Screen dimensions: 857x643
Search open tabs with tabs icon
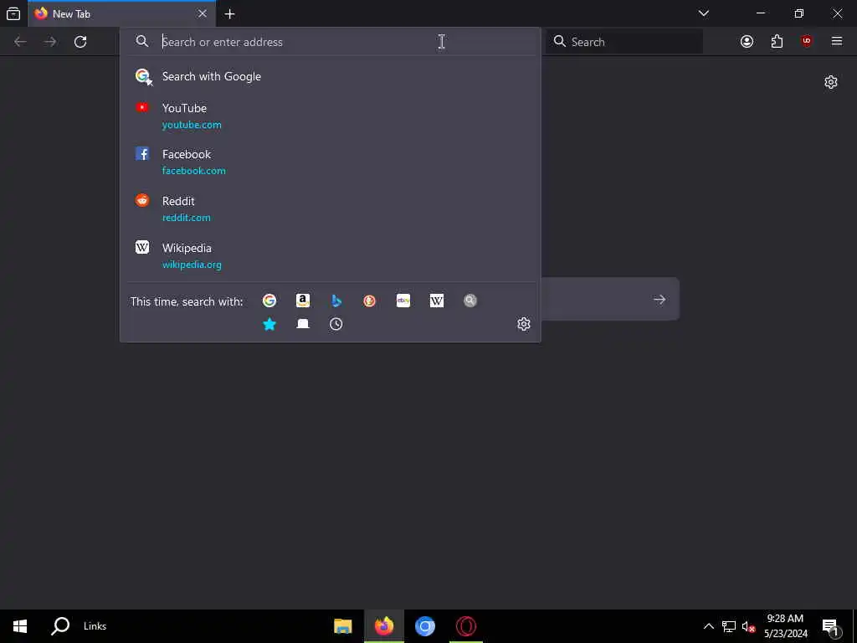tap(303, 324)
